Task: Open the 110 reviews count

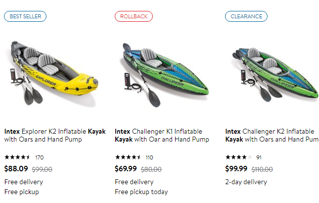Action: tap(149, 157)
